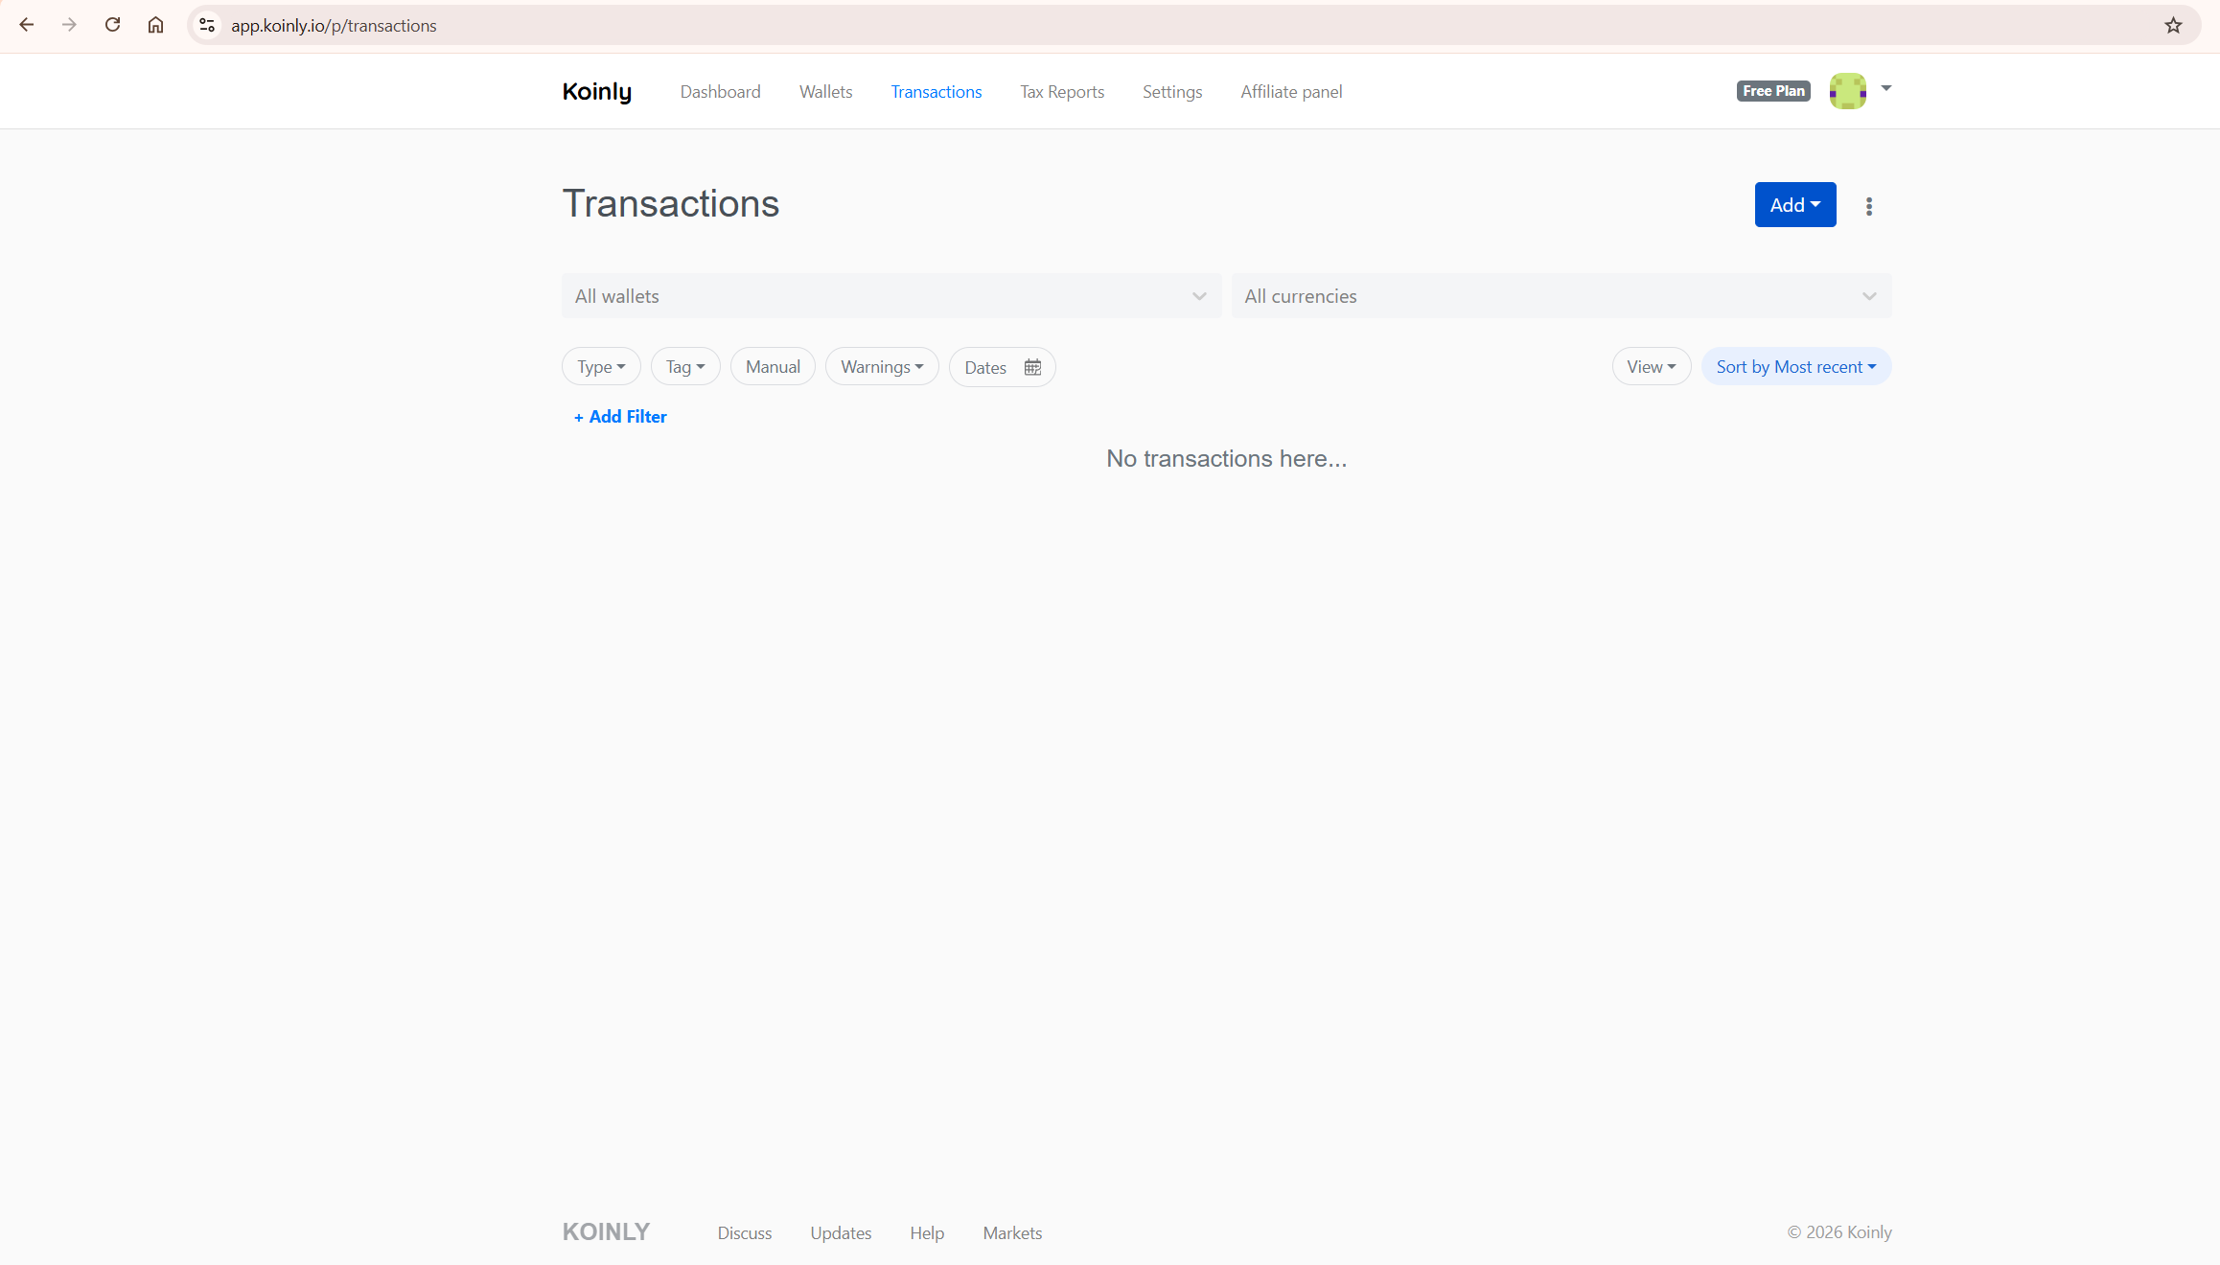The width and height of the screenshot is (2220, 1265).
Task: Open the three-dot options menu beside Add
Action: pyautogui.click(x=1868, y=205)
